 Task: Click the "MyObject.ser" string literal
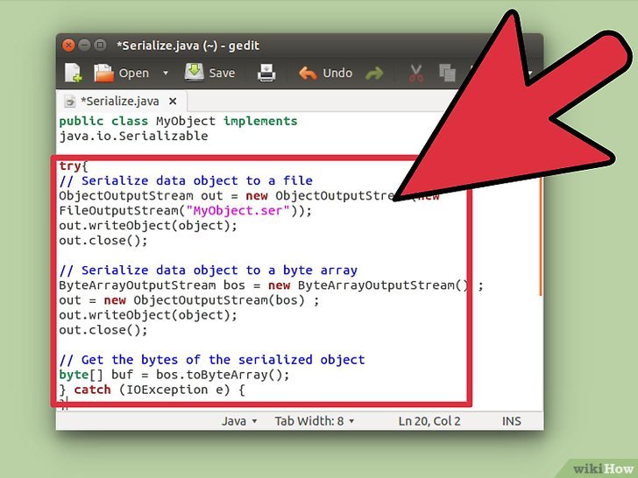pyautogui.click(x=237, y=210)
